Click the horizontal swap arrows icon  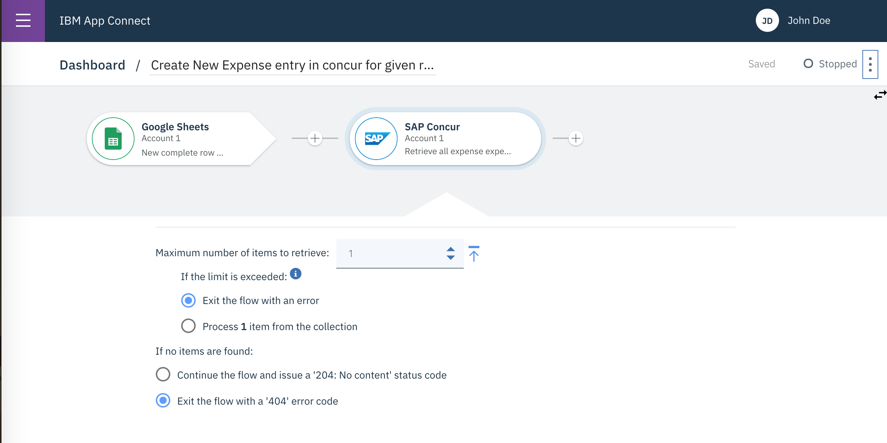(x=880, y=95)
